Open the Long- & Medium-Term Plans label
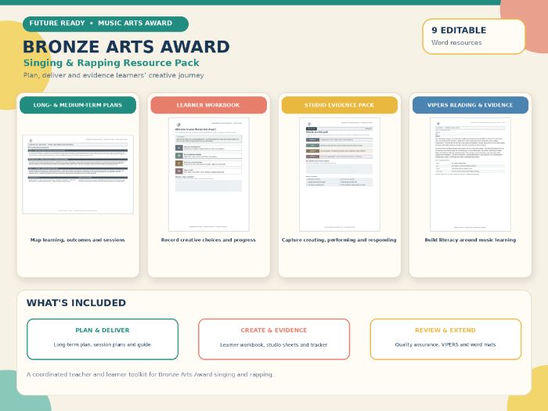The width and height of the screenshot is (548, 411). tap(78, 105)
